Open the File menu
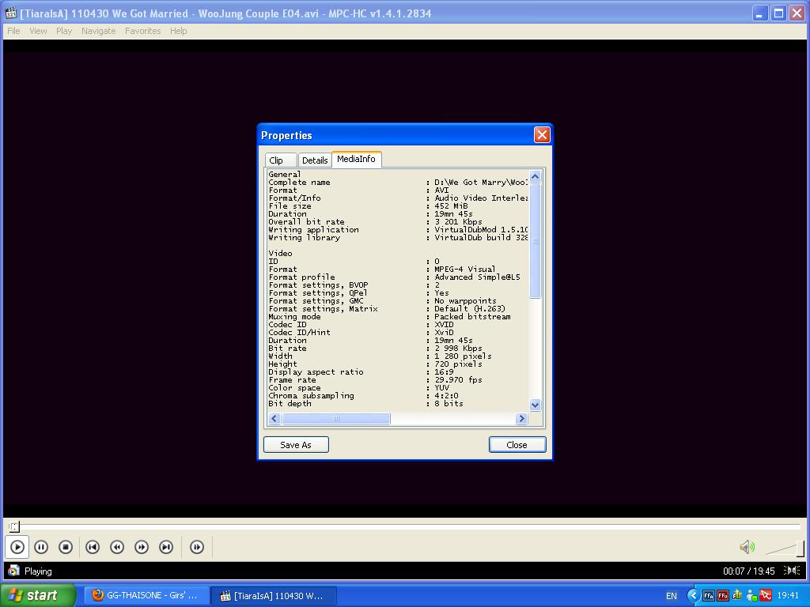 click(x=14, y=31)
